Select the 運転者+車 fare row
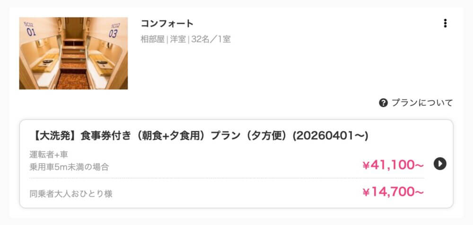The image size is (473, 225). click(227, 161)
